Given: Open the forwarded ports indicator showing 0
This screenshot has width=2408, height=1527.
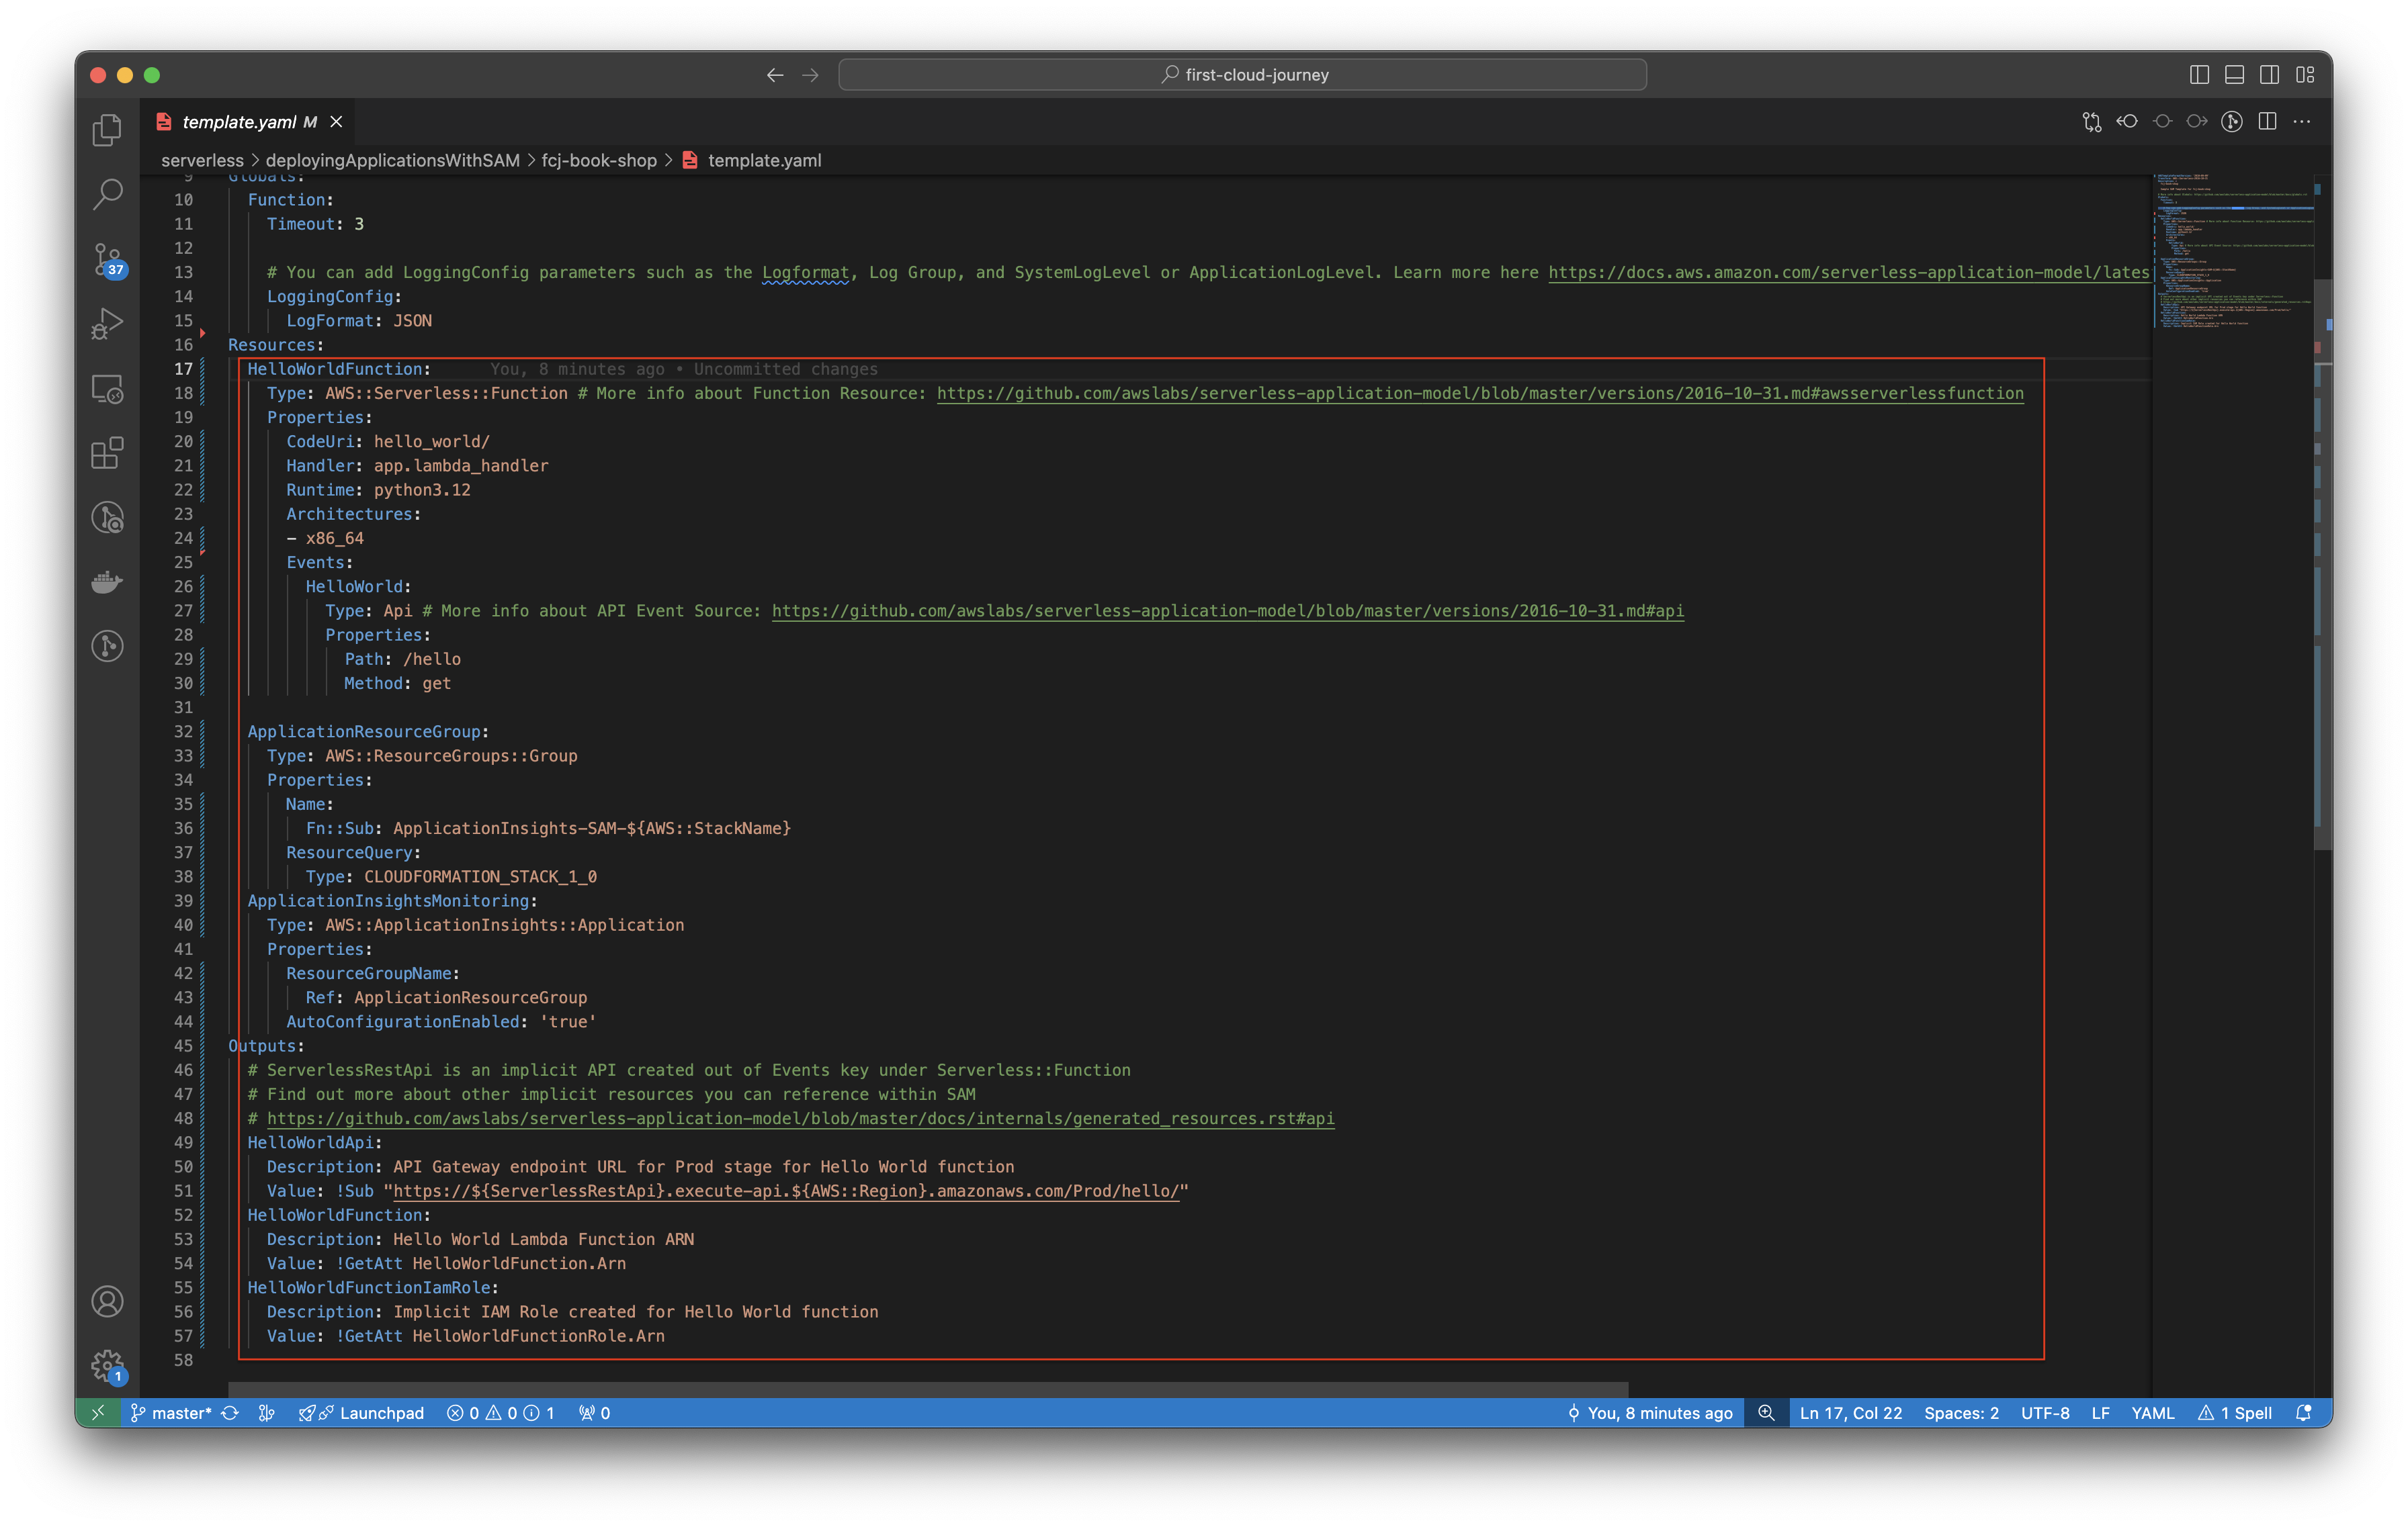Looking at the screenshot, I should pos(594,1412).
